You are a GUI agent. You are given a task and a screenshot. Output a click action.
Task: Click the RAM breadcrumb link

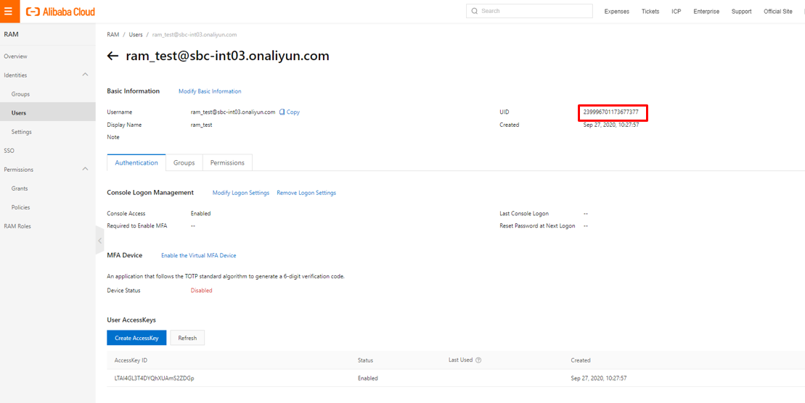[x=113, y=34]
